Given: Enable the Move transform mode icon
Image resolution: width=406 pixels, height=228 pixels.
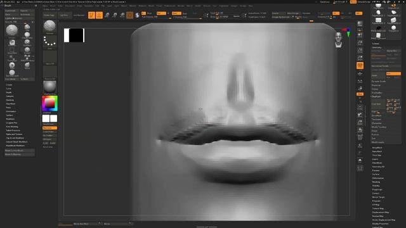Looking at the screenshot, I should click(x=107, y=15).
